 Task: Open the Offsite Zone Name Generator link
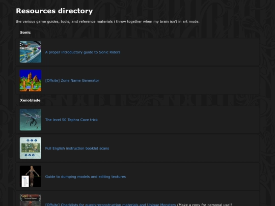[x=72, y=80]
